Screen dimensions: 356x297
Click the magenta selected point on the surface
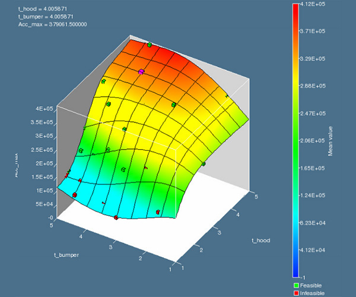141,71
